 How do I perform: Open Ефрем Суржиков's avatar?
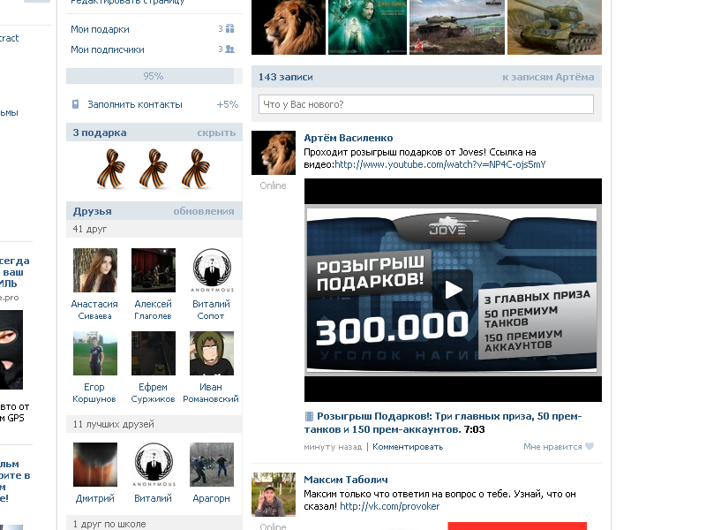(153, 353)
